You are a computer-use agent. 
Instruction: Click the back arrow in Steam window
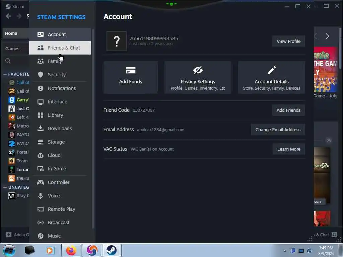8,16
